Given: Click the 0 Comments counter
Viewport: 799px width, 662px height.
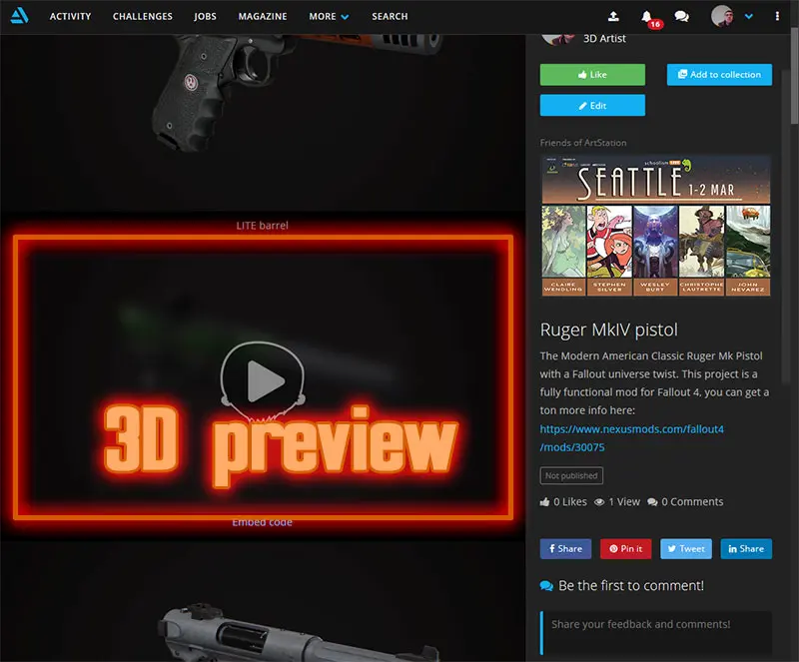Looking at the screenshot, I should (685, 502).
